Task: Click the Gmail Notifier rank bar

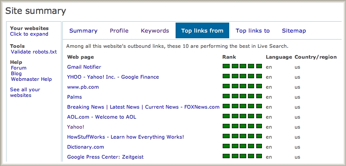Action: pyautogui.click(x=242, y=66)
